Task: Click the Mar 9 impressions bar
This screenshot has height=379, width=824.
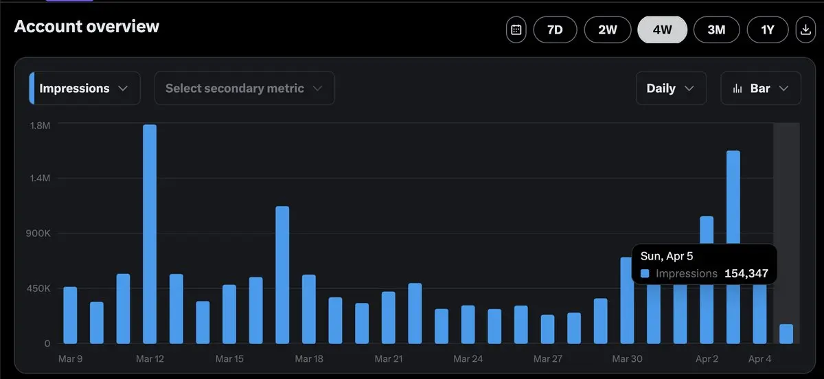Action: pos(70,315)
